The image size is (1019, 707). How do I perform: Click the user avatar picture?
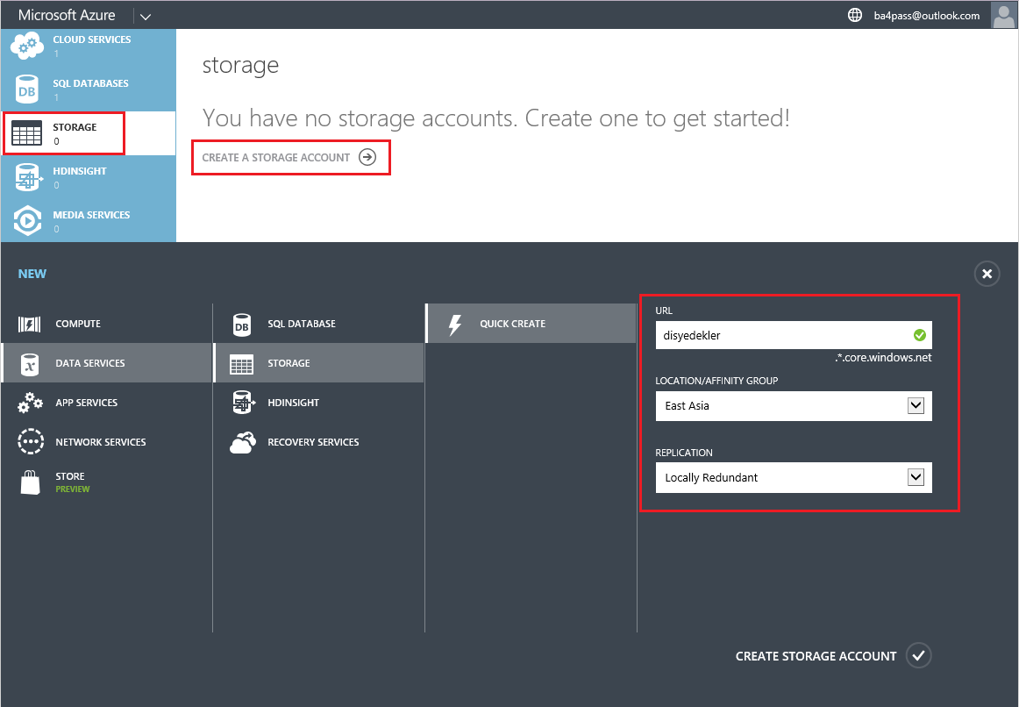point(1002,15)
